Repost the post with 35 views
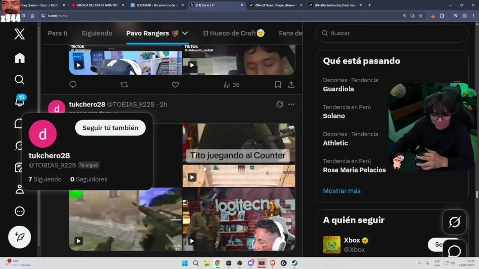 pos(124,85)
